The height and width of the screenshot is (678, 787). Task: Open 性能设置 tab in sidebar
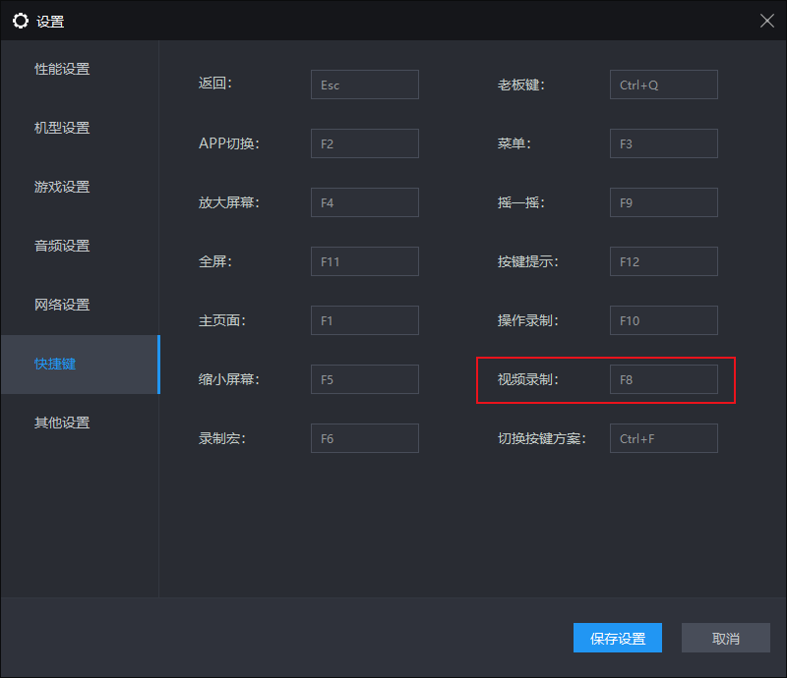63,69
